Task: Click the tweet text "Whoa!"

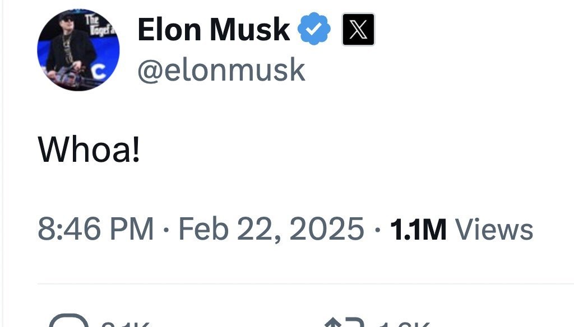Action: (x=89, y=150)
